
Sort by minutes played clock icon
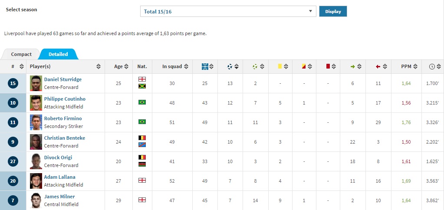coord(432,67)
